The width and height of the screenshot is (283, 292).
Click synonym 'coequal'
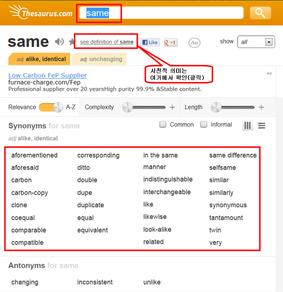click(23, 218)
